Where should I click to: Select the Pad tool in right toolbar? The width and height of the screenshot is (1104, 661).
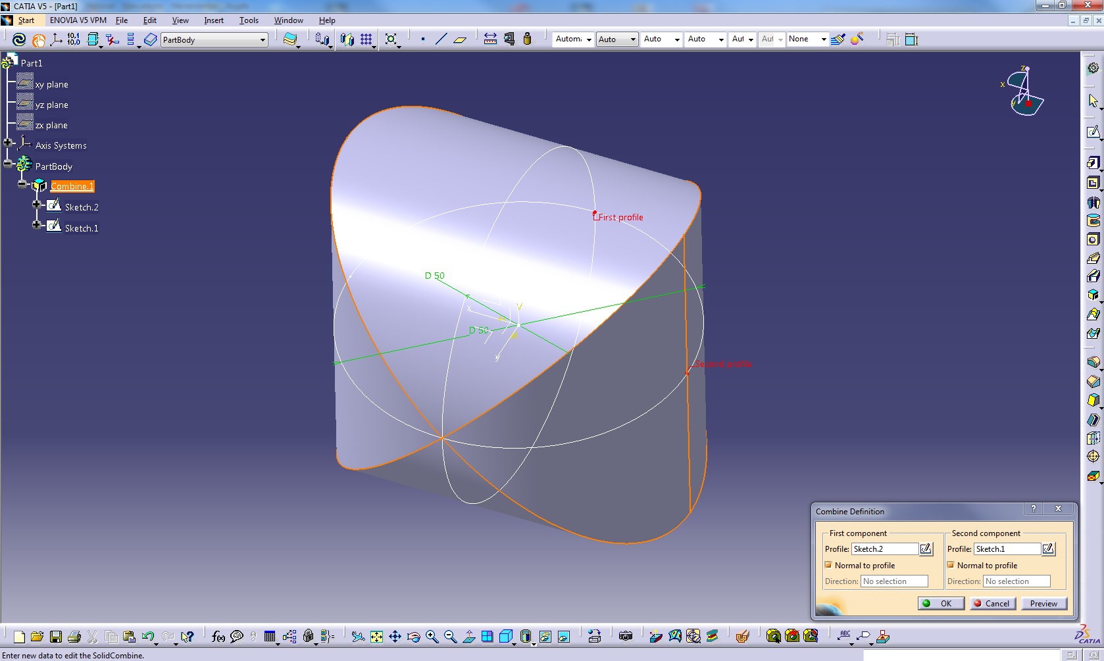click(x=1093, y=162)
